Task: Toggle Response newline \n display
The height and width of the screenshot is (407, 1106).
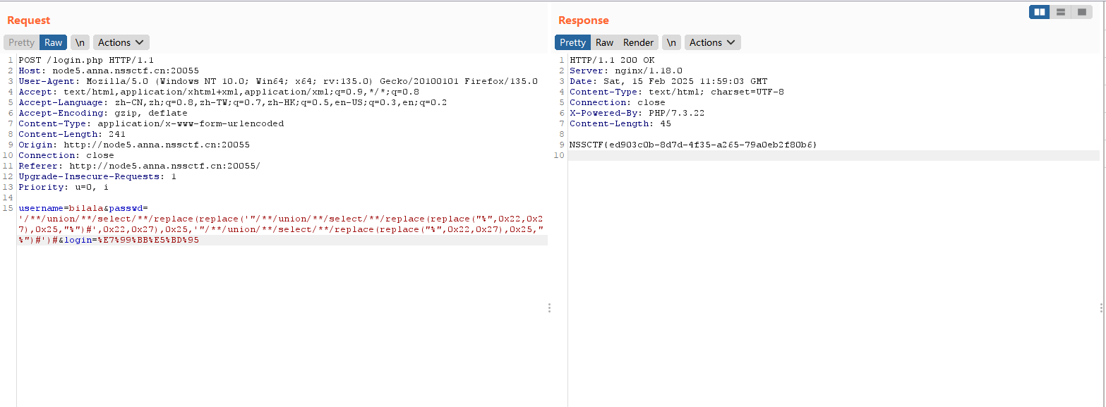Action: click(671, 42)
